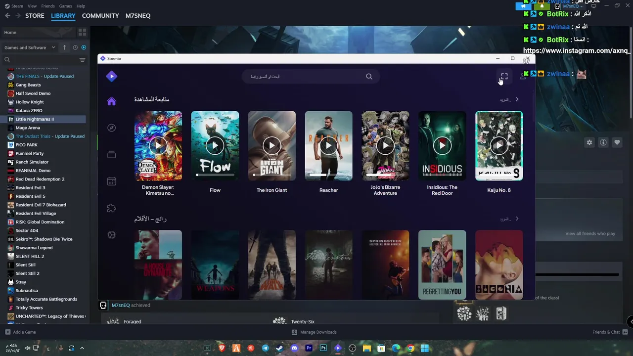633x356 pixels.
Task: Open game info icon on Steam page
Action: (603, 142)
